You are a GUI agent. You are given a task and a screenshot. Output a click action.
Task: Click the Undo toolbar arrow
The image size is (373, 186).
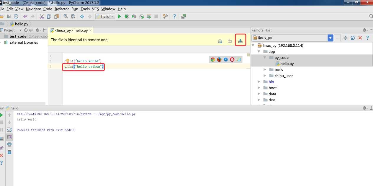[x=25, y=17]
